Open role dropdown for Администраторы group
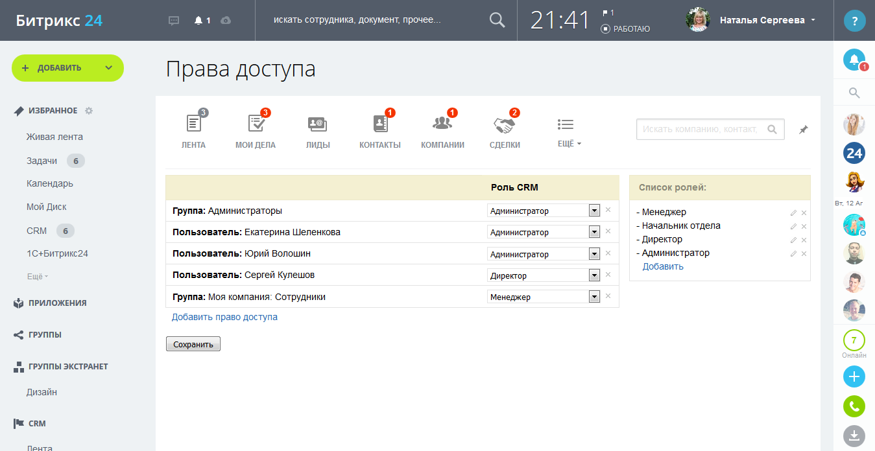This screenshot has height=451, width=875. coord(593,210)
